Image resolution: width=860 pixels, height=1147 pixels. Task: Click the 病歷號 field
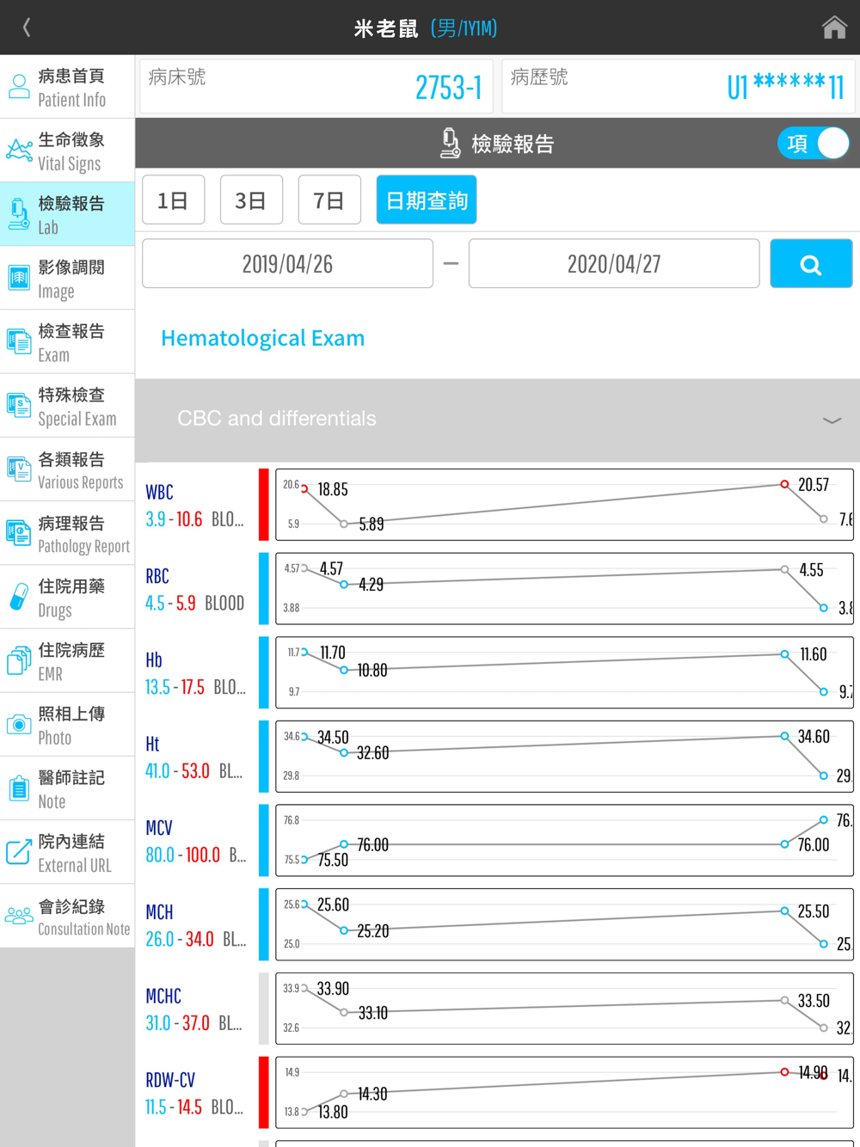[x=679, y=86]
